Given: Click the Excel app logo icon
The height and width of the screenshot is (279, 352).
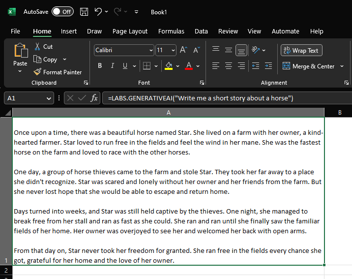Looking at the screenshot, I should pos(12,12).
